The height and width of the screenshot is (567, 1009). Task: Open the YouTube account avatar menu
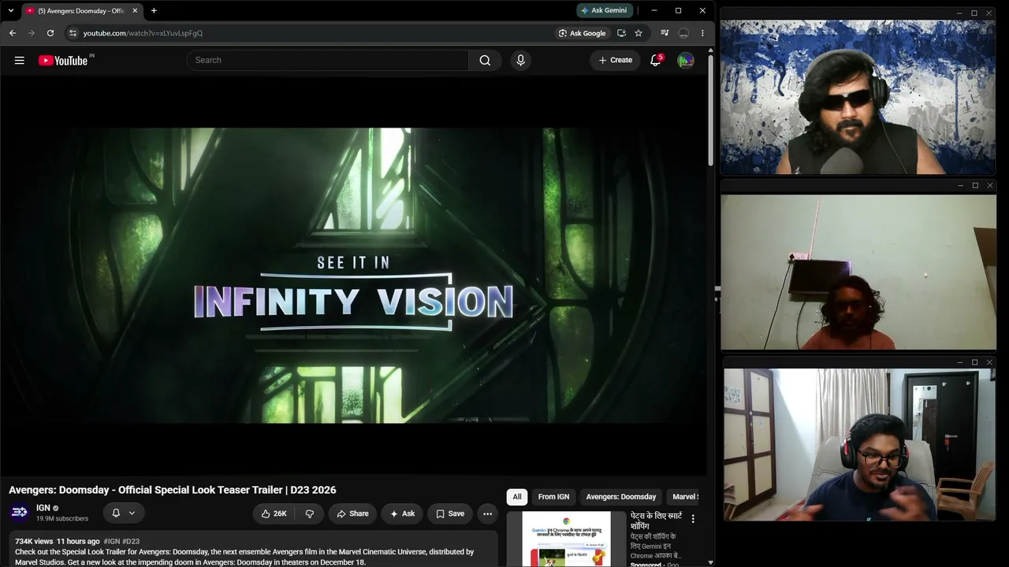(x=686, y=61)
